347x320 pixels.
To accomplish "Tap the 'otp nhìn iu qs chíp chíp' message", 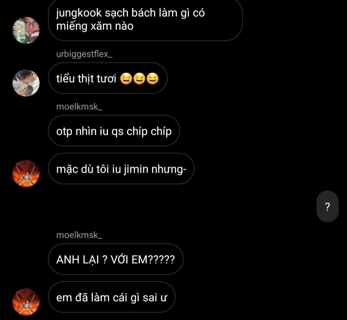I will [114, 131].
